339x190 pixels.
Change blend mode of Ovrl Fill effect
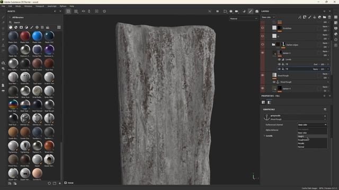pos(316,64)
